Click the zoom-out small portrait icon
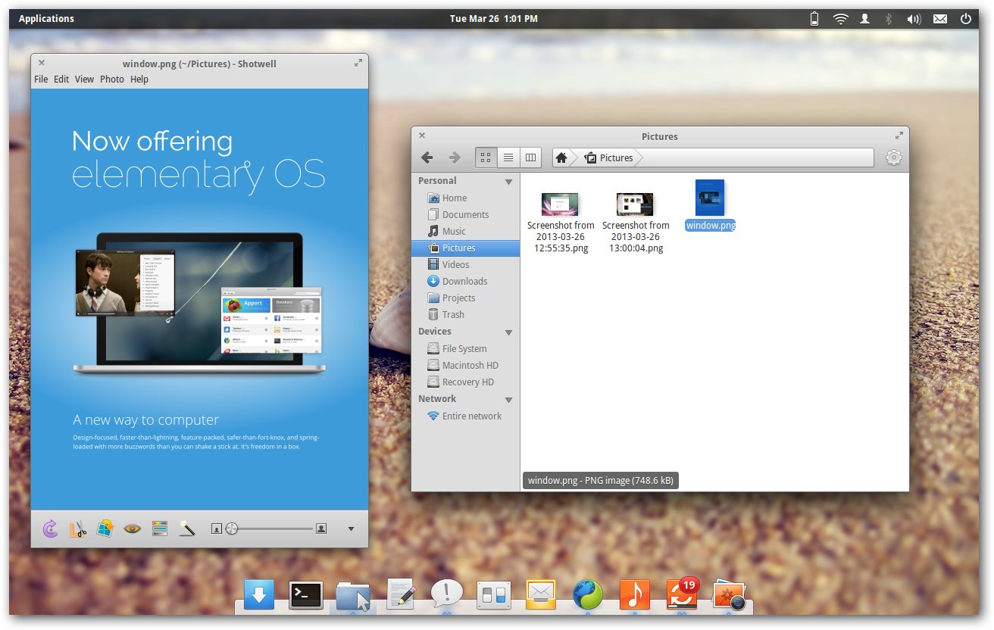Screen dimensions: 994x630 (x=216, y=529)
